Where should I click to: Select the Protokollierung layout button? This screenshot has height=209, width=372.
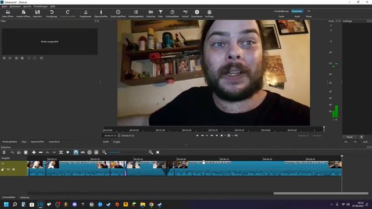pos(281,11)
